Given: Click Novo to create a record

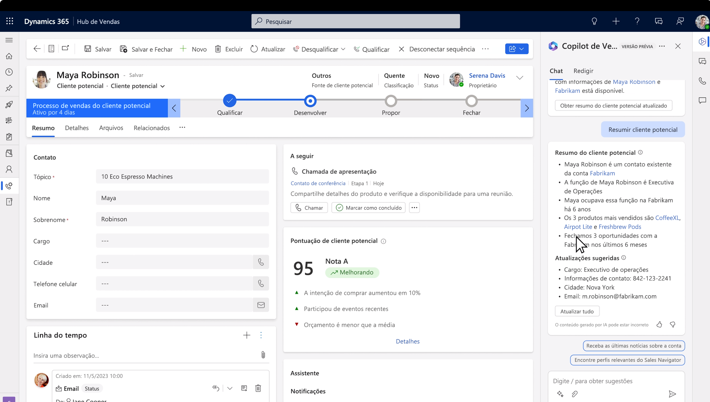Looking at the screenshot, I should pos(193,49).
